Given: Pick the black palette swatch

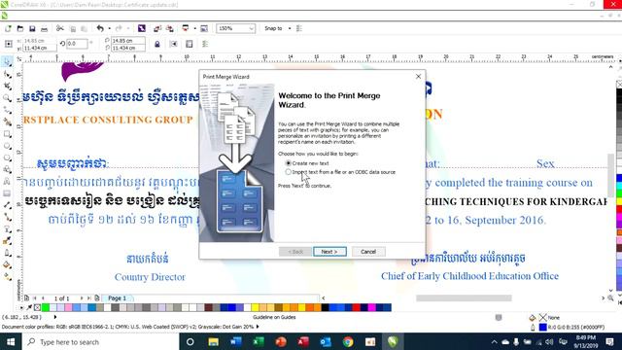Looking at the screenshot, I should tap(325, 307).
